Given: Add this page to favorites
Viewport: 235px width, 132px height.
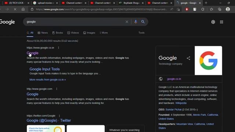Looking at the screenshot, I should (x=178, y=10).
